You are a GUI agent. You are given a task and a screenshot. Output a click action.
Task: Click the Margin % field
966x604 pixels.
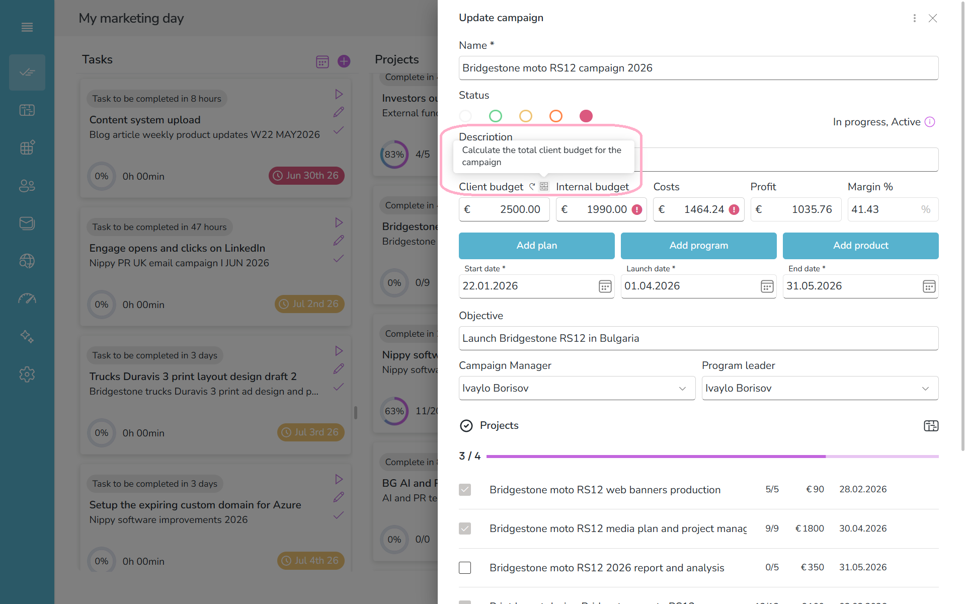893,209
